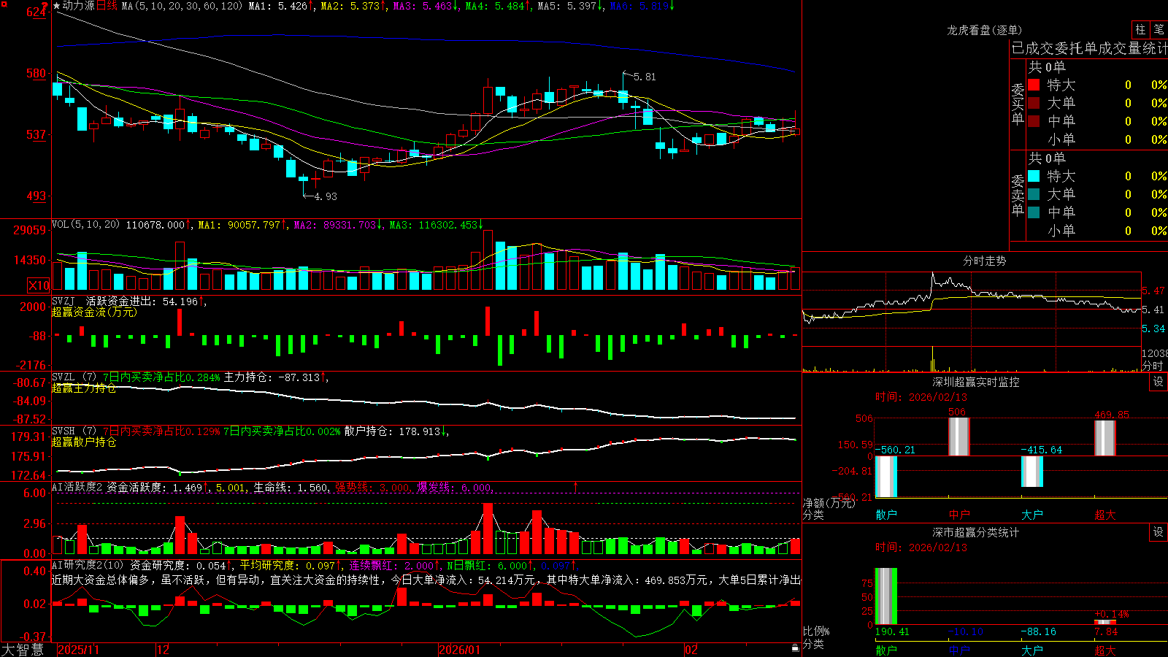Open 设 settings for 深市超赢分类统计
This screenshot has height=657, width=1168.
point(1159,532)
